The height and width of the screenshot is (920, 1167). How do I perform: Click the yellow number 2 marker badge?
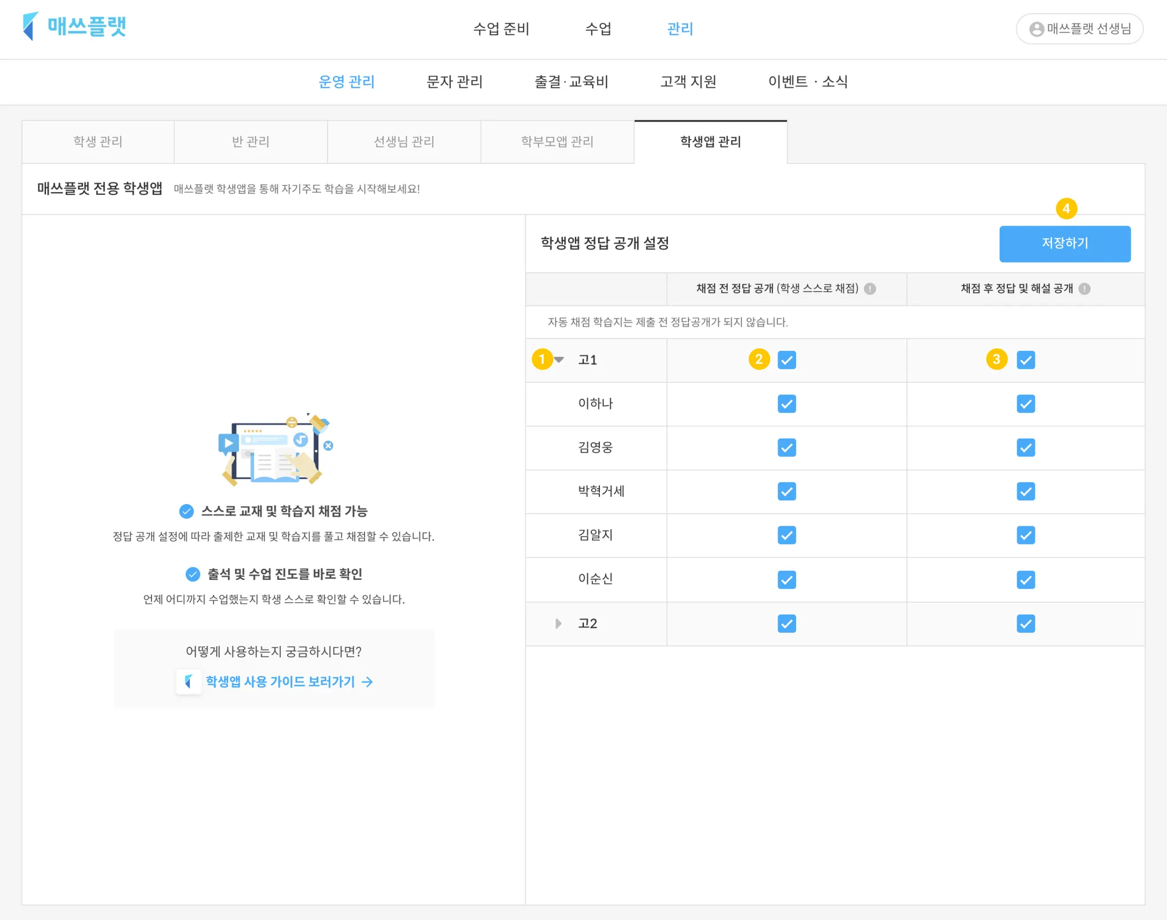758,359
